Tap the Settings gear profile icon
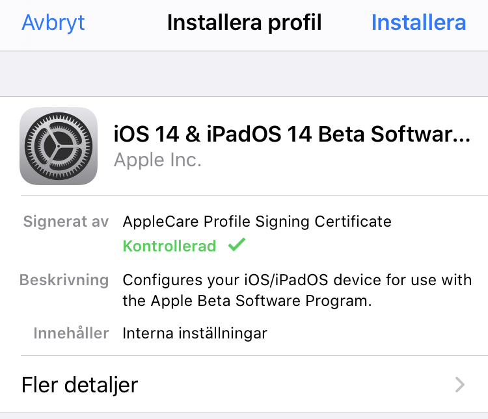 pos(59,146)
